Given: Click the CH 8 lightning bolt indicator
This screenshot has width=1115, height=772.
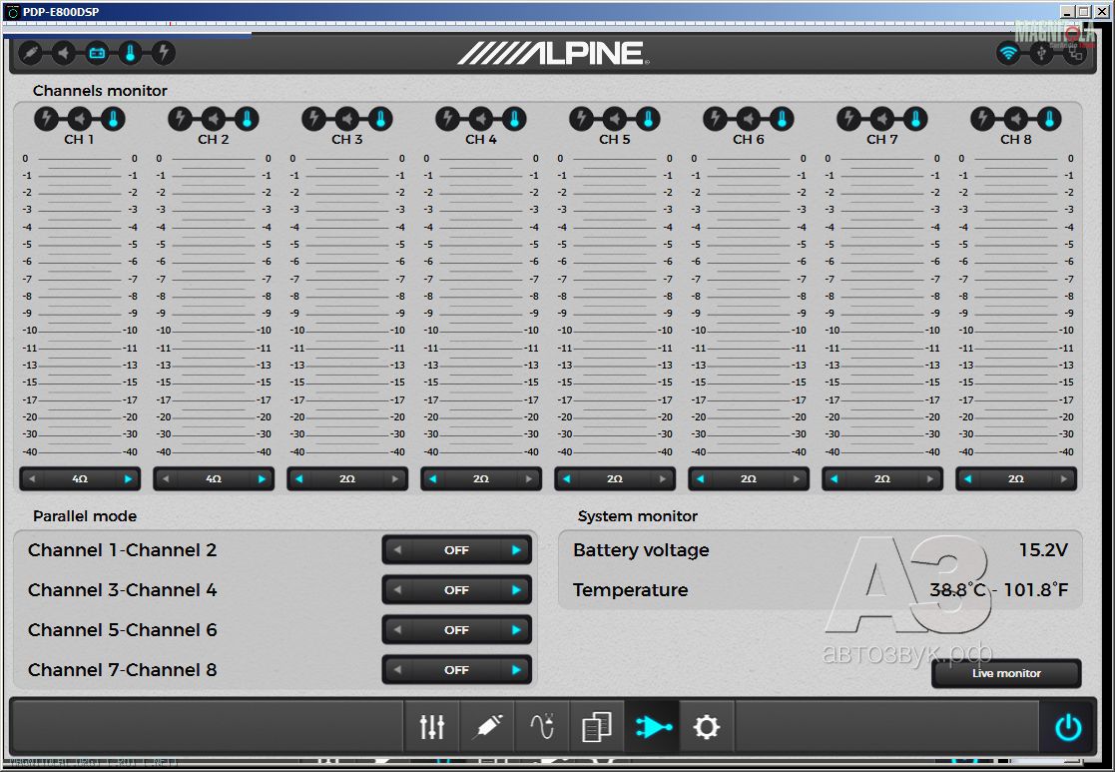Looking at the screenshot, I should click(x=982, y=119).
